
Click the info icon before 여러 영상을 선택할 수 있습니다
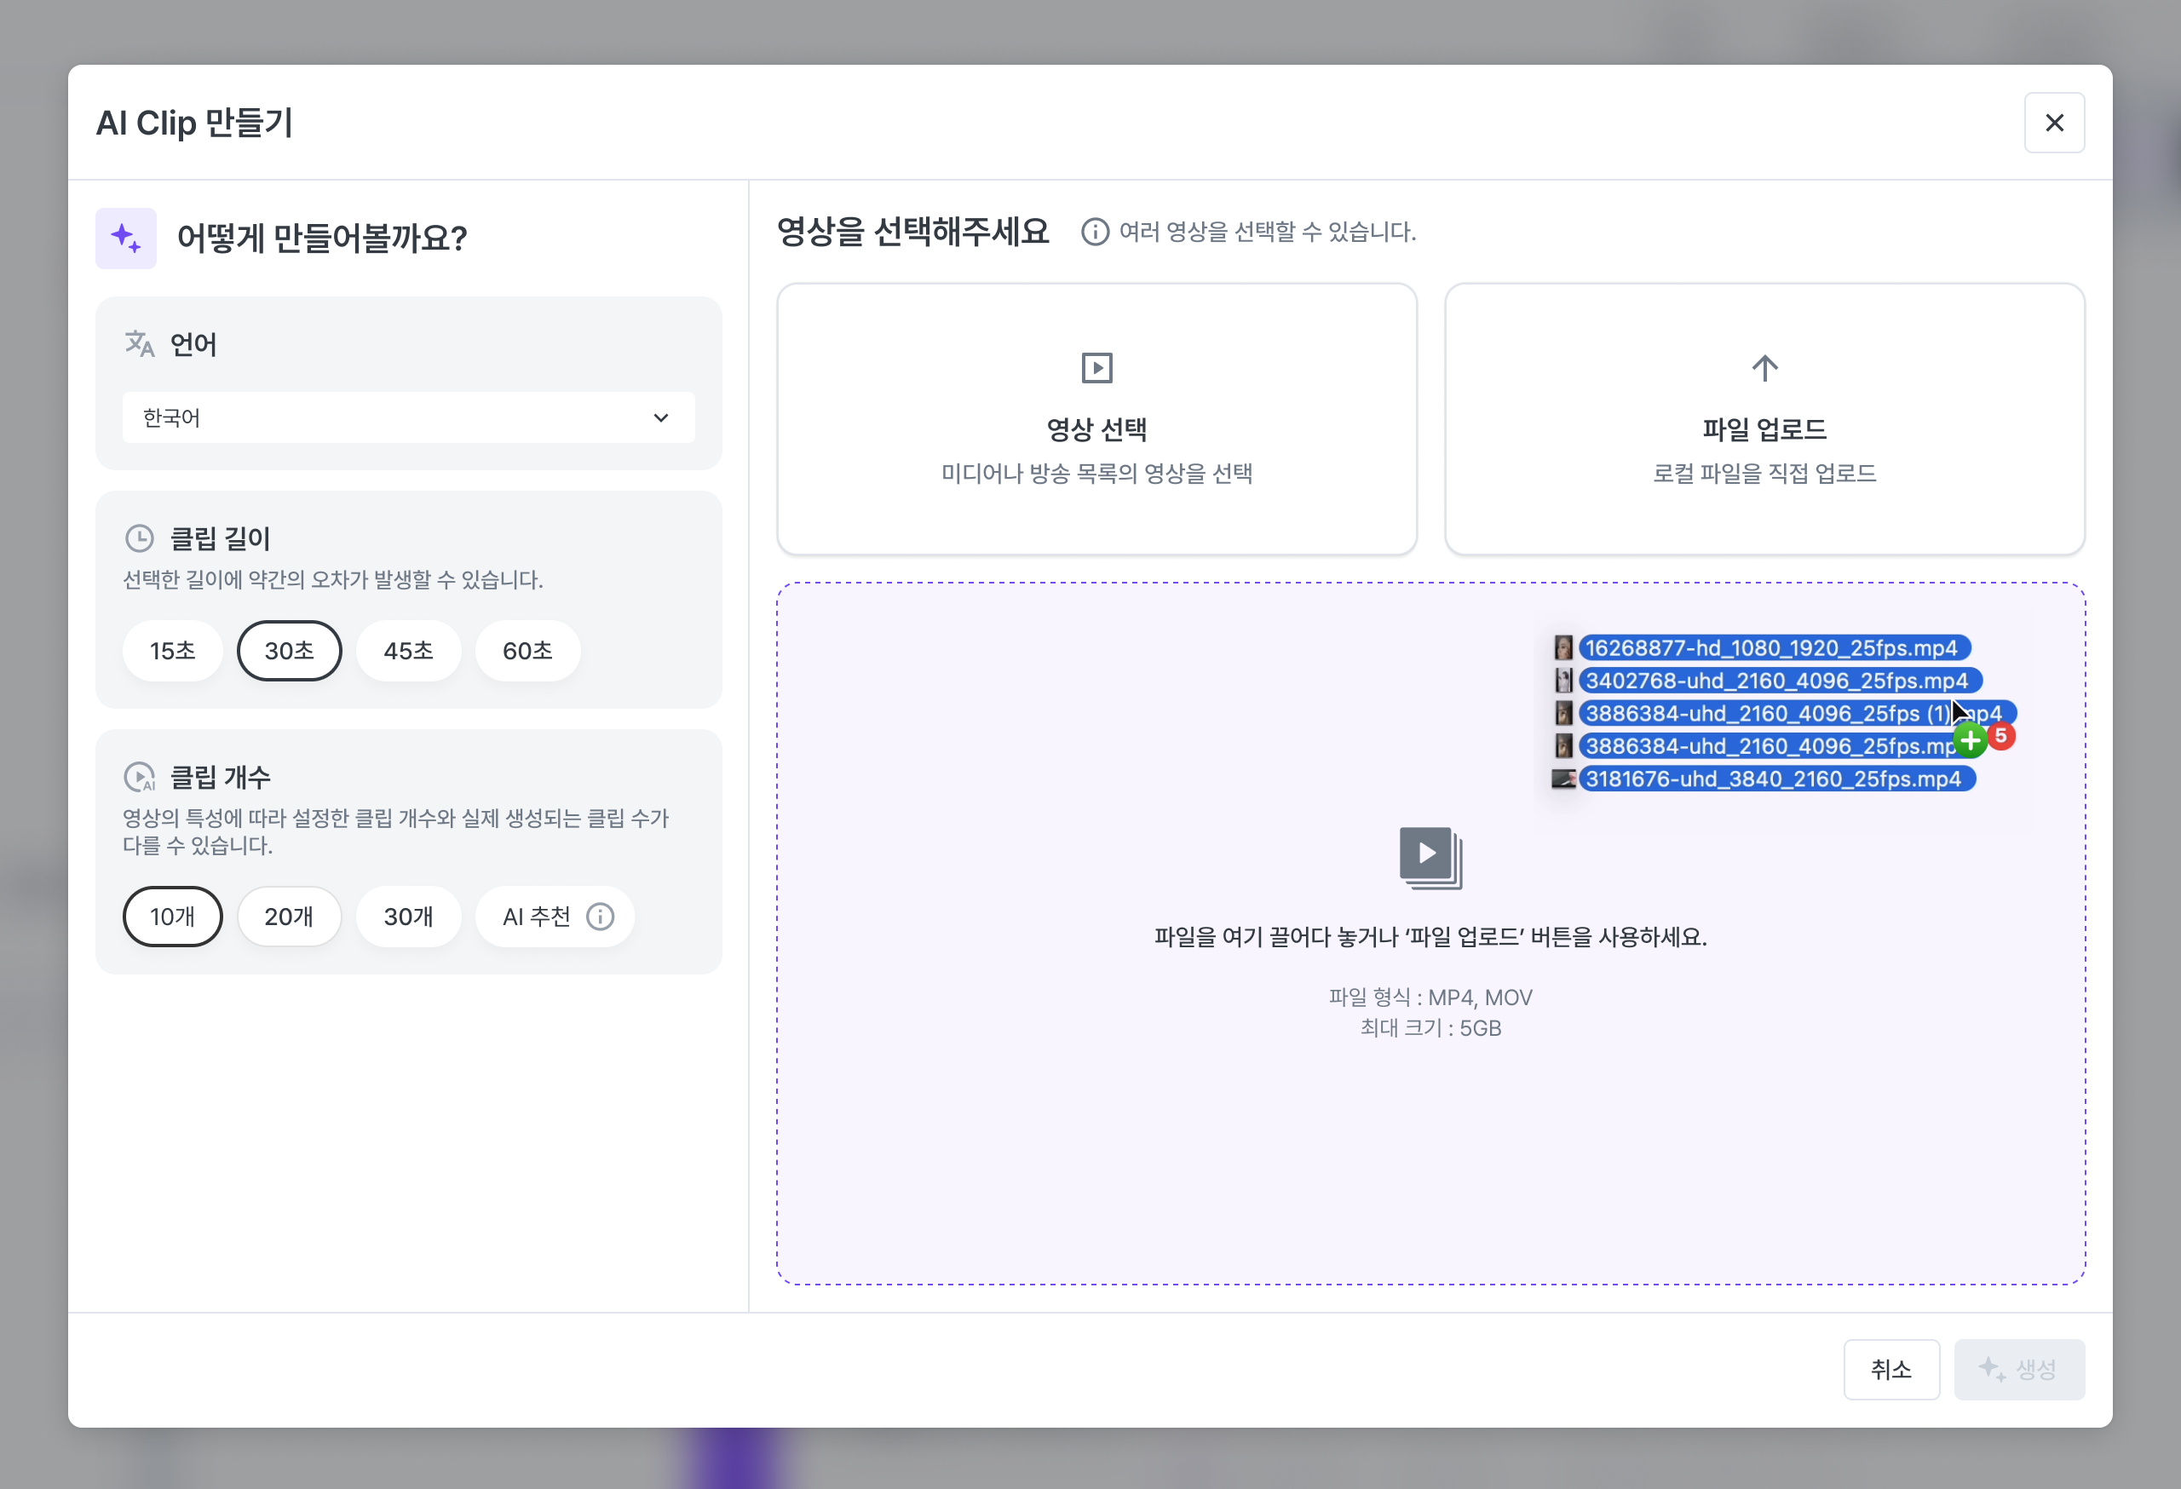coord(1094,232)
